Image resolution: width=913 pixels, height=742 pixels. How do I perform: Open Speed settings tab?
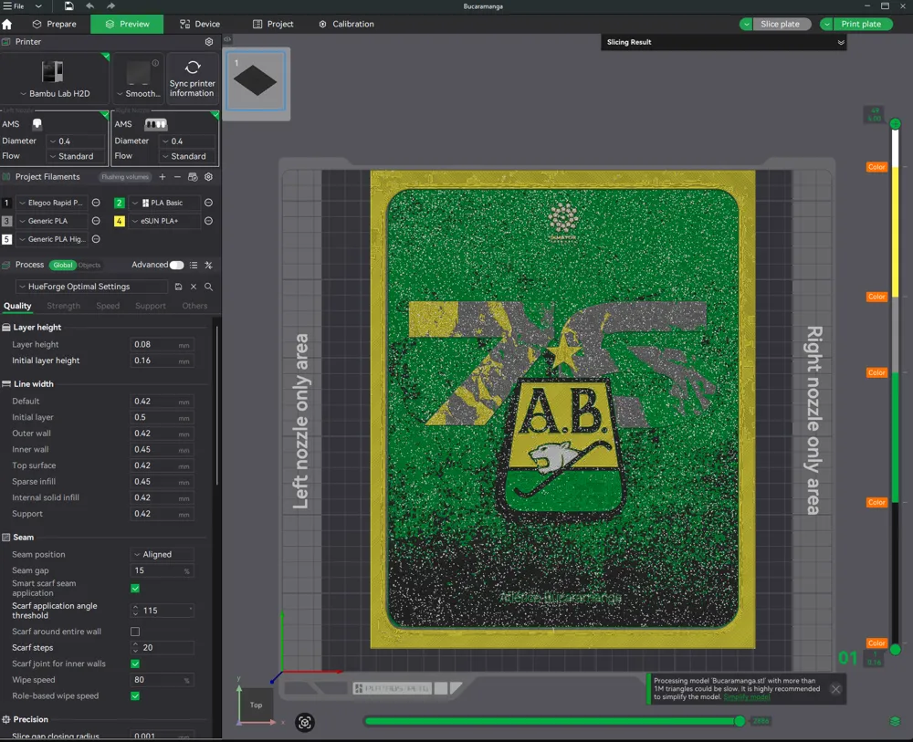pos(108,306)
